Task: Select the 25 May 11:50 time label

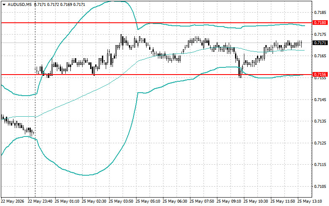Action: (x=283, y=201)
